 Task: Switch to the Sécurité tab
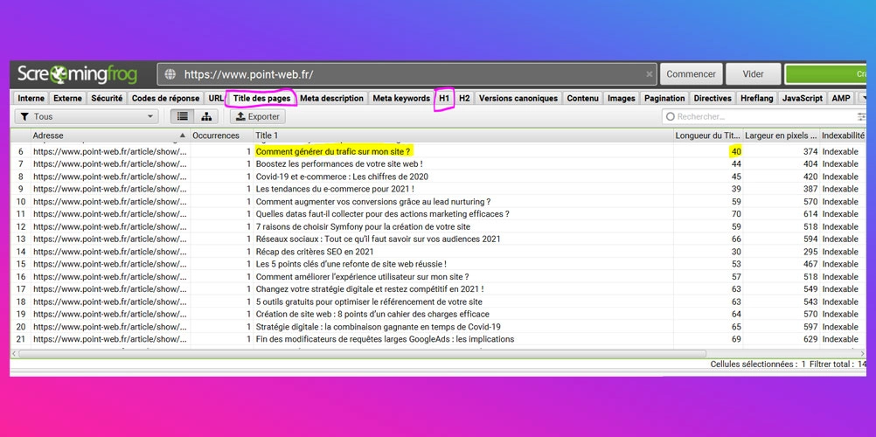pyautogui.click(x=107, y=99)
